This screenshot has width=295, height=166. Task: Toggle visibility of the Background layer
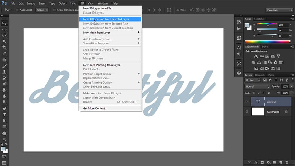click(247, 112)
